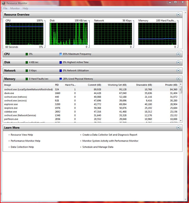The image size is (189, 203).
Task: Collapse the Resource Overview section
Action: (178, 15)
